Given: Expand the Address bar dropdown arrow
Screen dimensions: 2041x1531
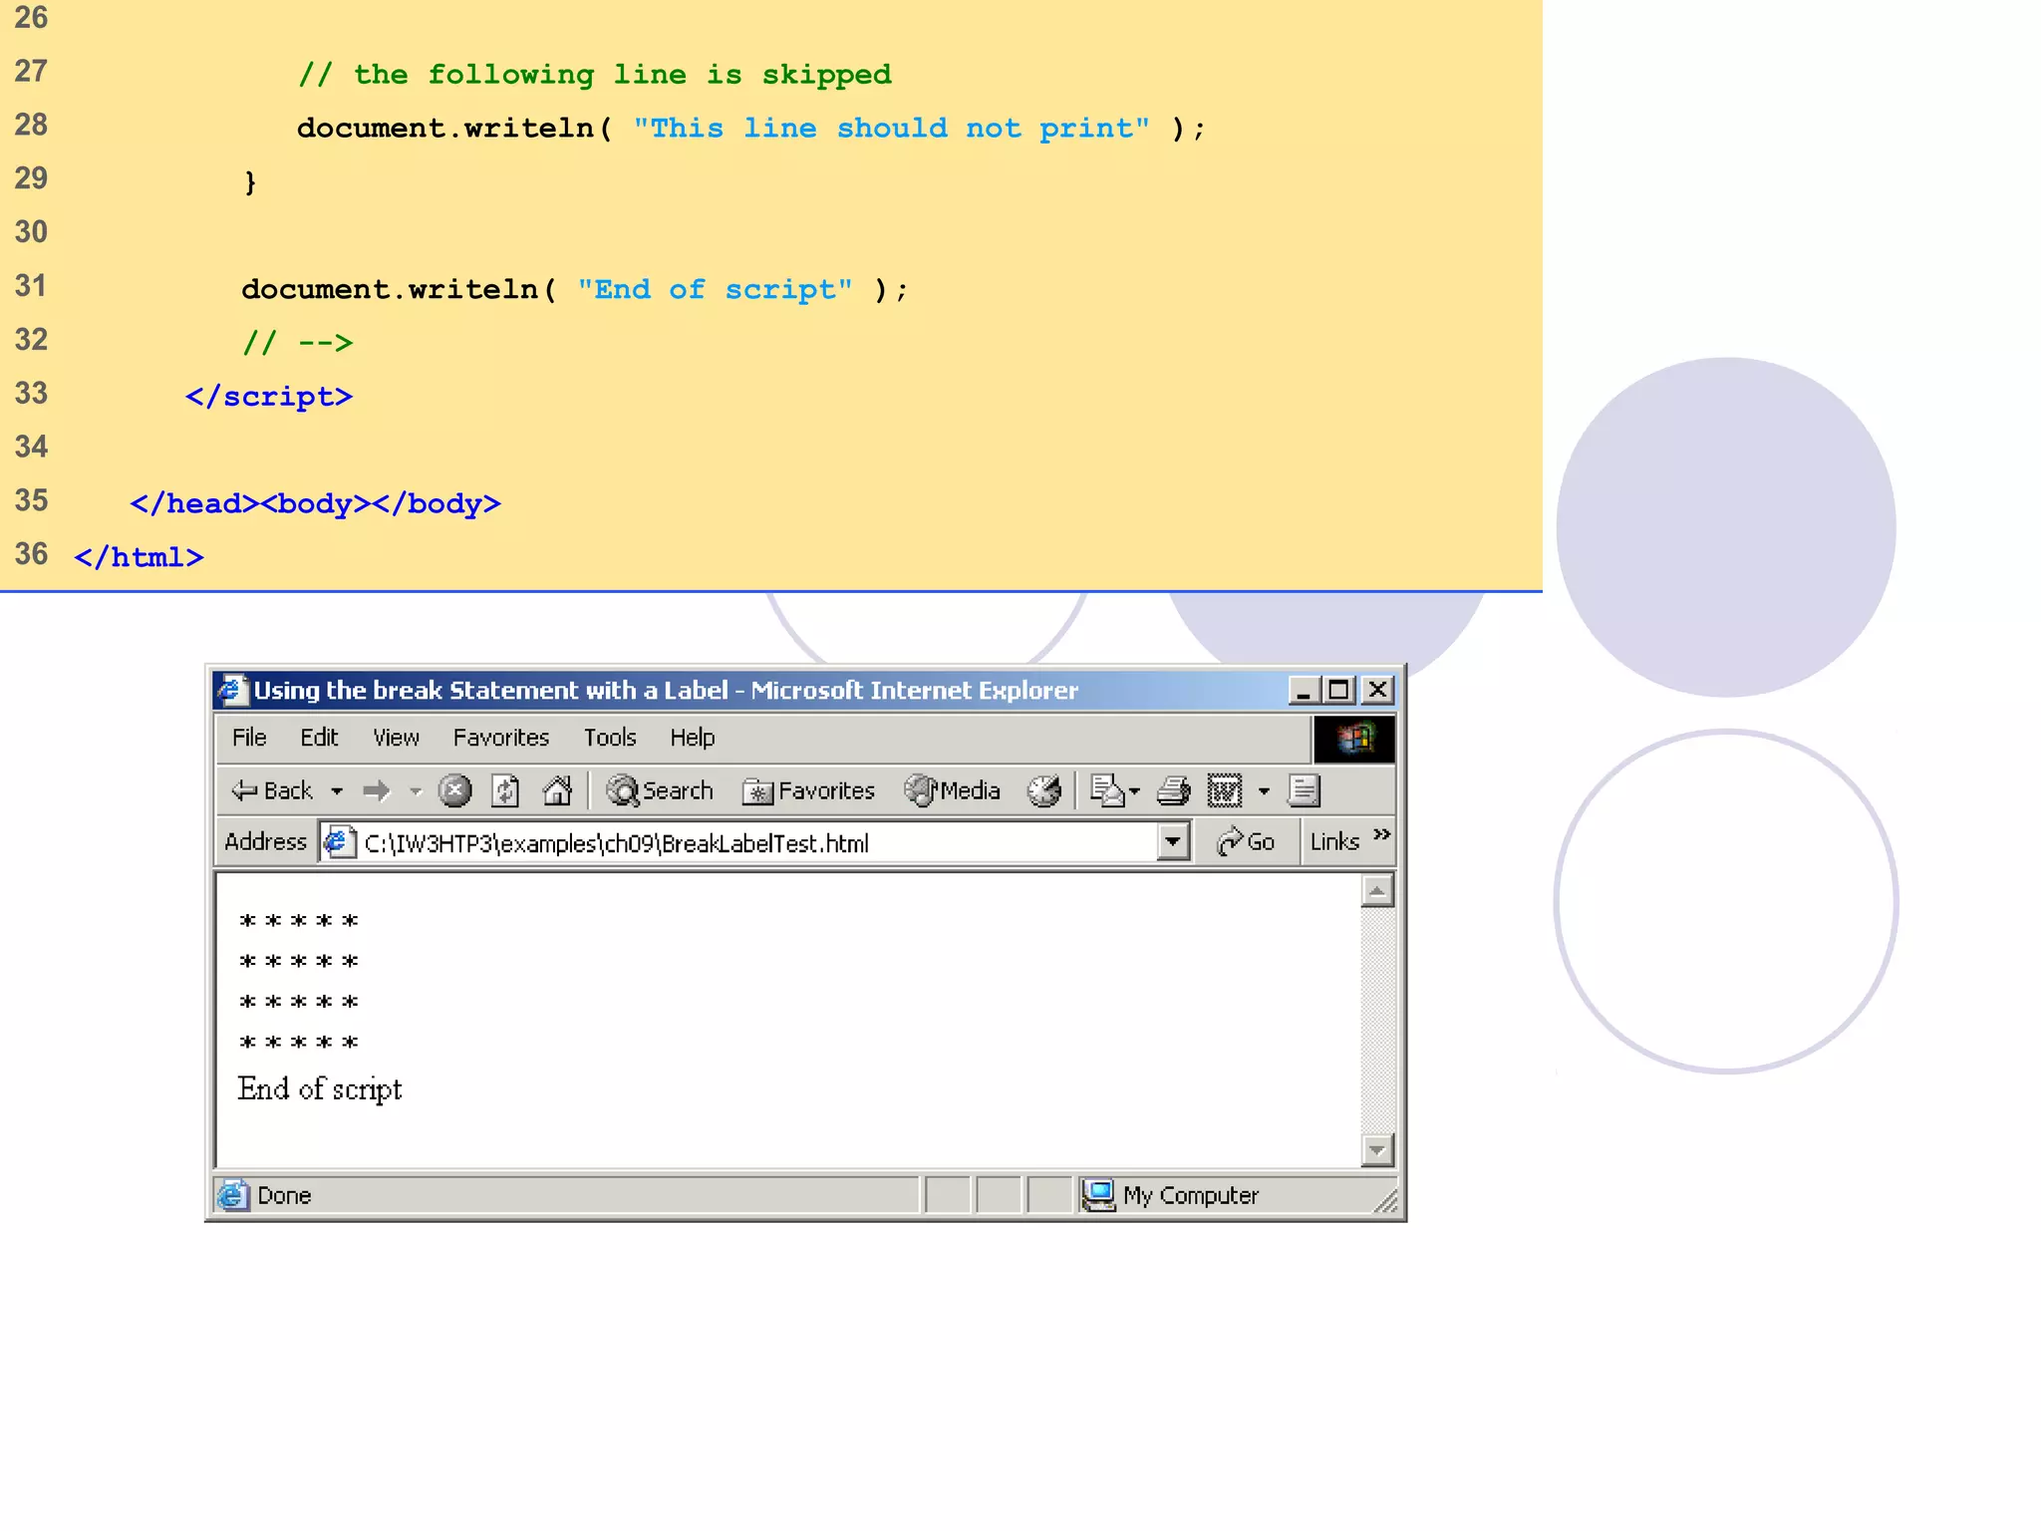Looking at the screenshot, I should pyautogui.click(x=1173, y=842).
